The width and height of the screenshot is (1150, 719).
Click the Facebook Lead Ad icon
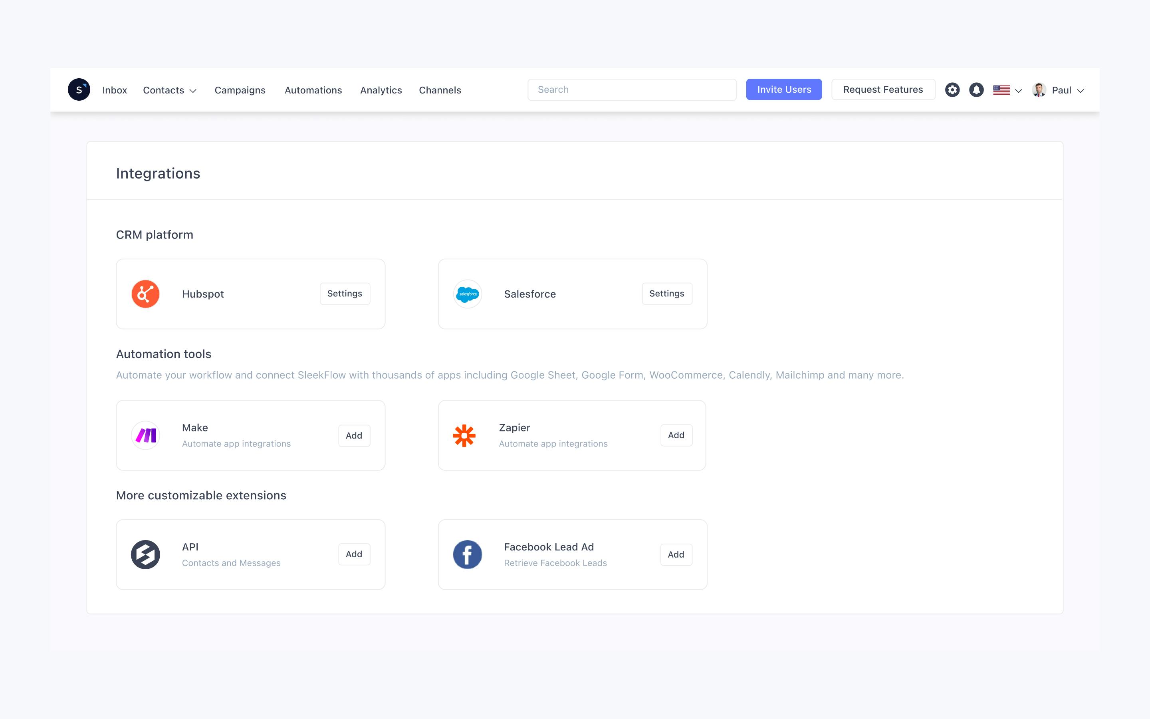coord(466,553)
